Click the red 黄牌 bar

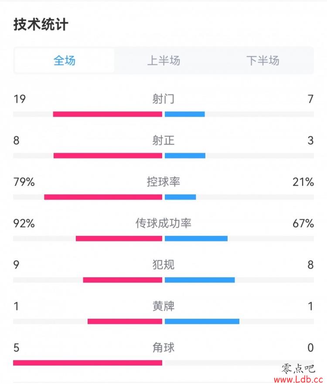pyautogui.click(x=125, y=321)
